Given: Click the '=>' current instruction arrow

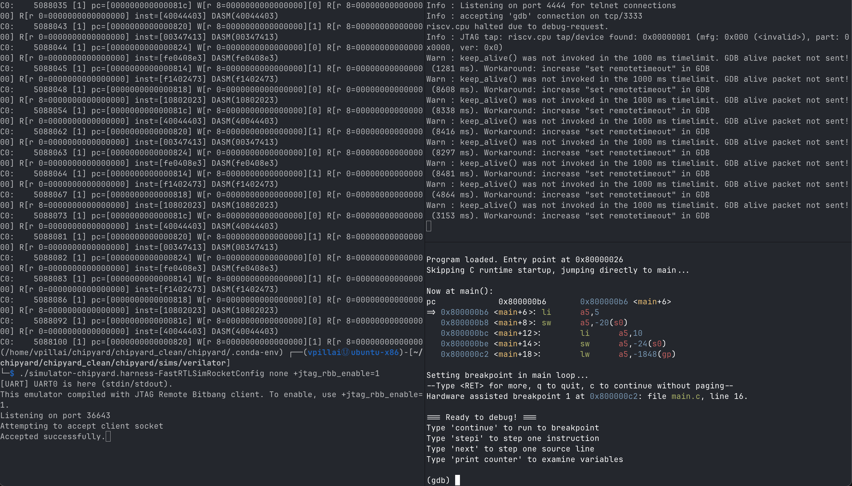Looking at the screenshot, I should point(431,312).
